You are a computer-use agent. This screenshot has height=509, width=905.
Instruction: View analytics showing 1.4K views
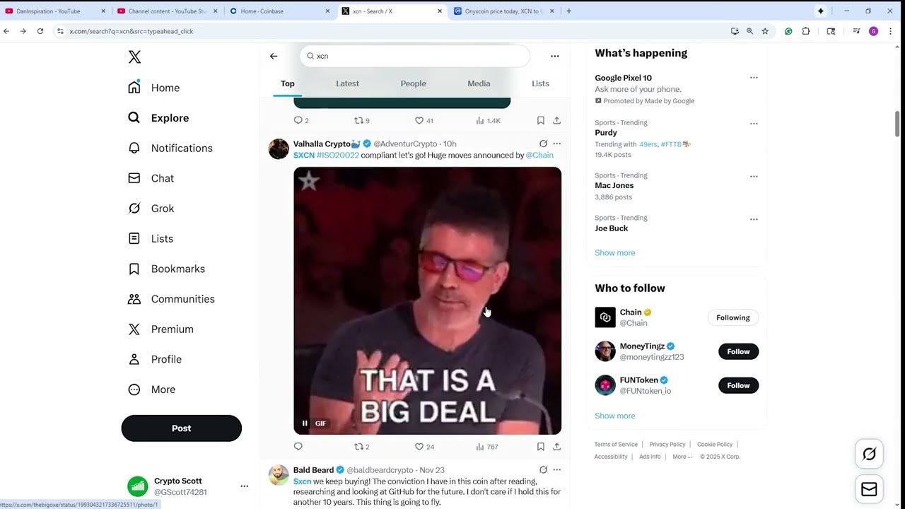488,121
